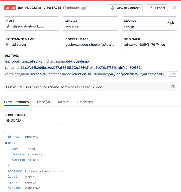Switch to the Trace (0) tab

pyautogui.click(x=43, y=102)
